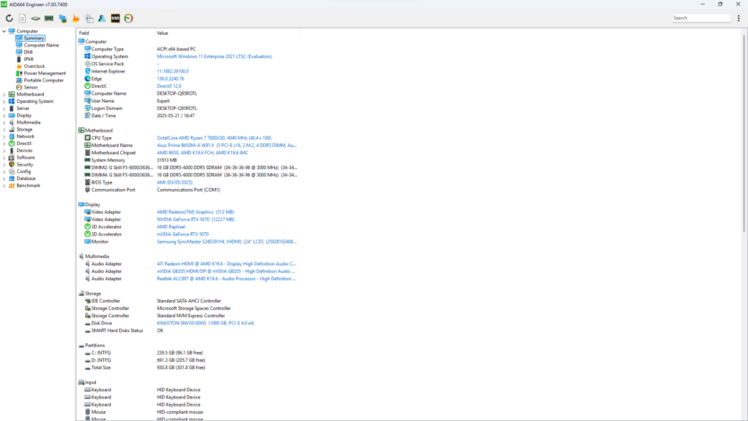Screen dimensions: 748x421
Task: Click the user silhouette toolbar icon
Action: point(102,18)
